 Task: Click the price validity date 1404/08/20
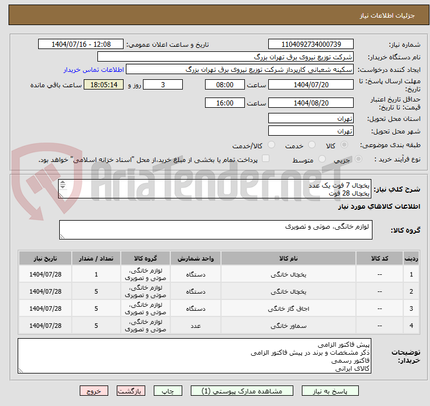coord(311,103)
